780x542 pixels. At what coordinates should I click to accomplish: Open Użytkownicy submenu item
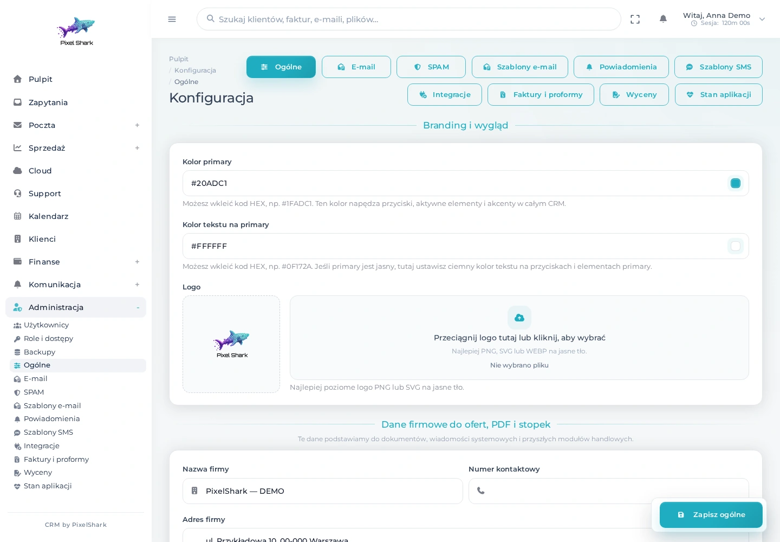pyautogui.click(x=78, y=325)
